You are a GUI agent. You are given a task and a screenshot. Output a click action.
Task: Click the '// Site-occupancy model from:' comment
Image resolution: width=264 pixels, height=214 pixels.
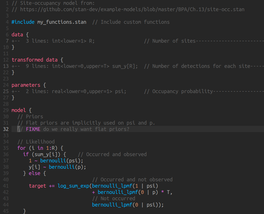pyautogui.click(x=53, y=3)
